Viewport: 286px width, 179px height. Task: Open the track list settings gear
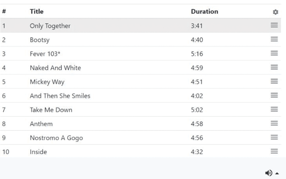[x=275, y=12]
